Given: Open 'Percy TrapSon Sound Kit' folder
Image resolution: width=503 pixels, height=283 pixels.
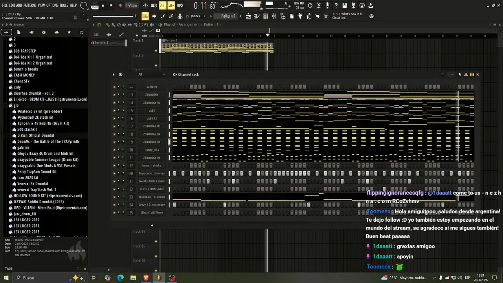Looking at the screenshot, I should (x=37, y=171).
